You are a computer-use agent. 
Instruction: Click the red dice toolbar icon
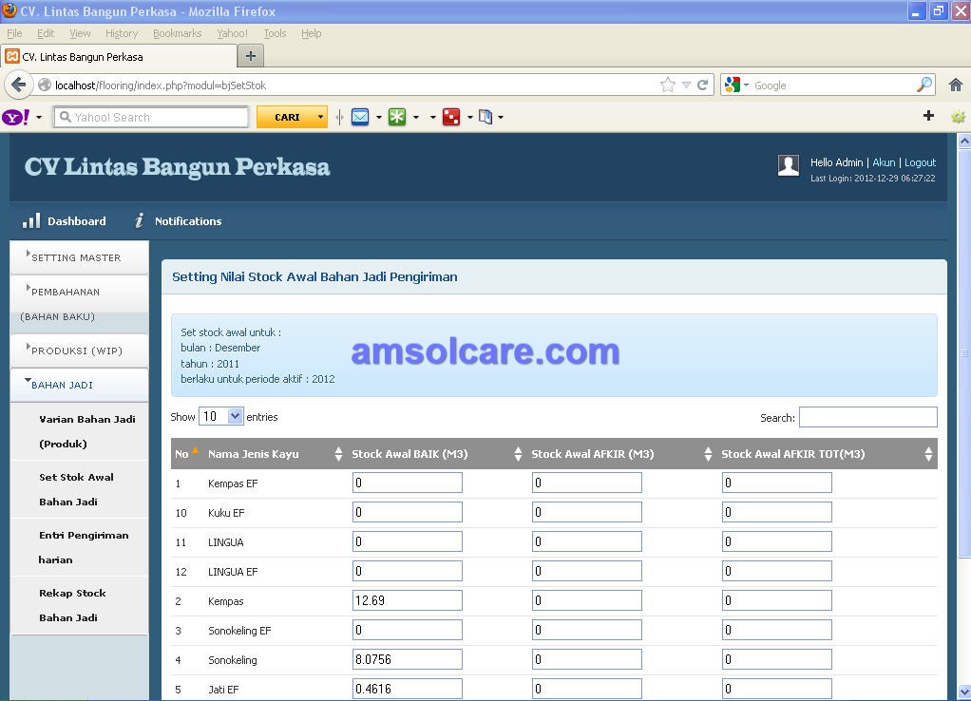(451, 117)
